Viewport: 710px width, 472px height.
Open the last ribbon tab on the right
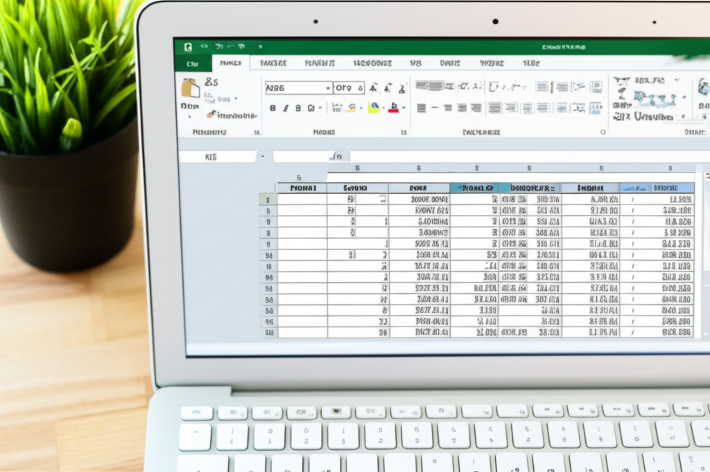tap(531, 63)
